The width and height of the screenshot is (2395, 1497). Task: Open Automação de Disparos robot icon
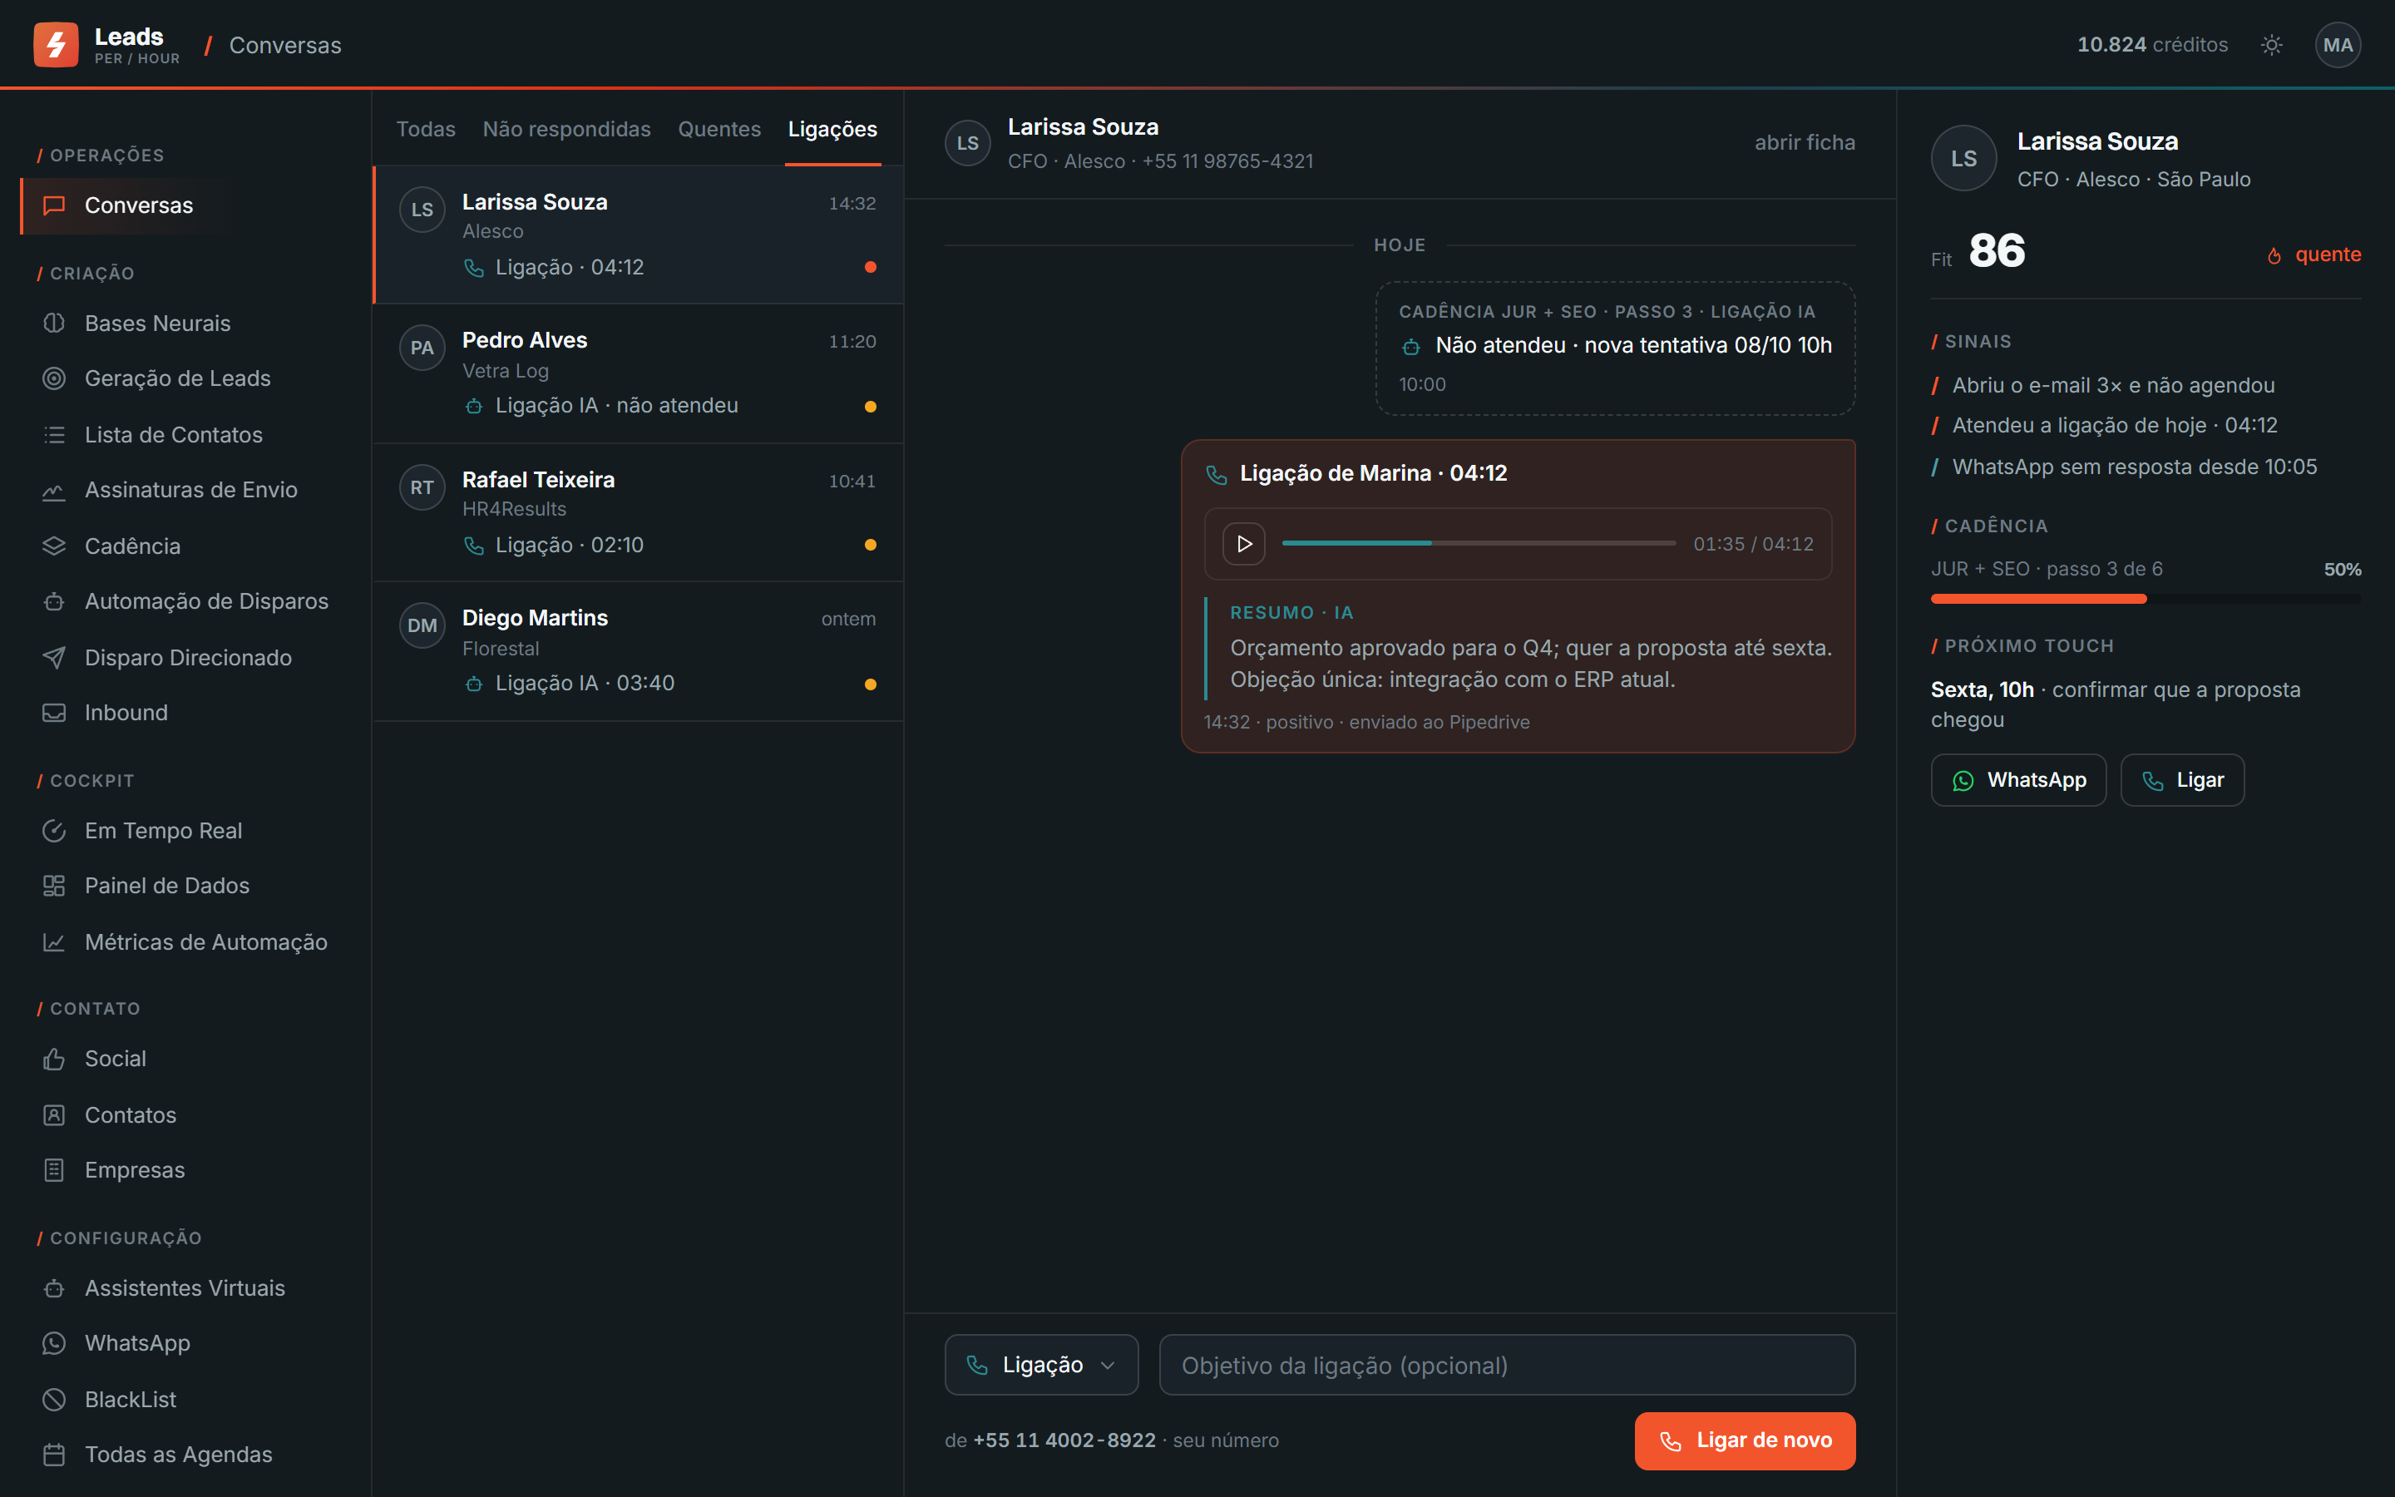pyautogui.click(x=54, y=601)
